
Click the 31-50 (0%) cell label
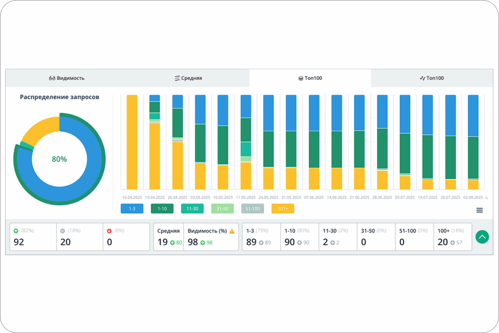coord(374,231)
